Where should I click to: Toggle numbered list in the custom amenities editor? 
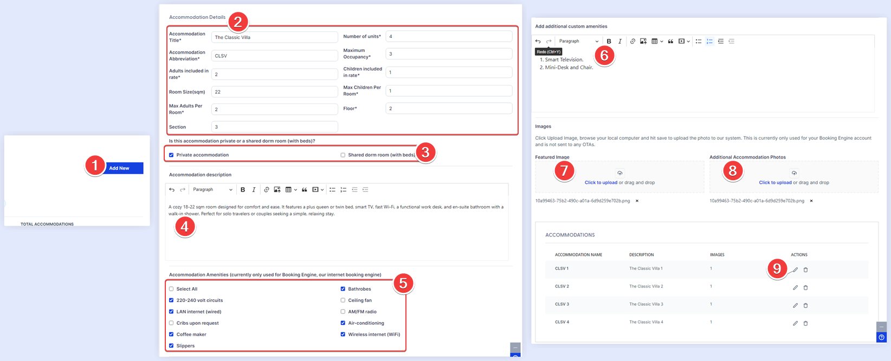(x=709, y=42)
